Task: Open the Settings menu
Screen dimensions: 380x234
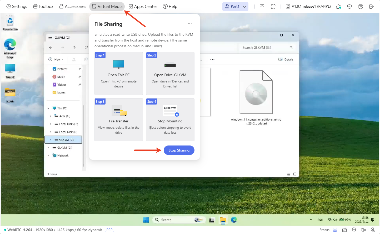Action: pyautogui.click(x=17, y=7)
